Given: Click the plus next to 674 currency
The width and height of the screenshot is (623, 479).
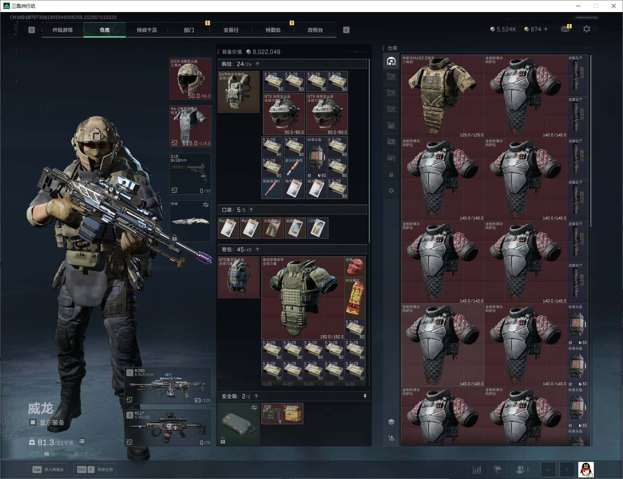Looking at the screenshot, I should tap(546, 29).
